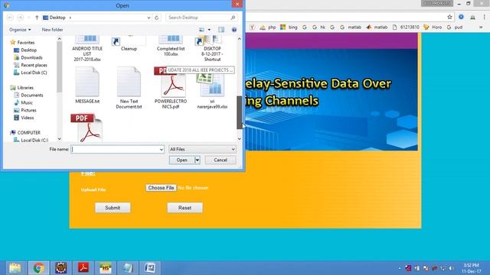Screen dimensions: 490x275
Task: Open File Explorer from taskbar
Action: coord(15,268)
